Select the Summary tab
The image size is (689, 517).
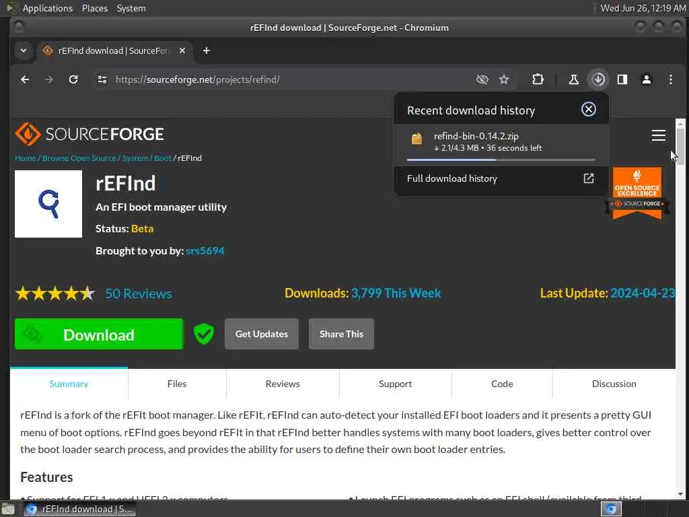pyautogui.click(x=69, y=384)
